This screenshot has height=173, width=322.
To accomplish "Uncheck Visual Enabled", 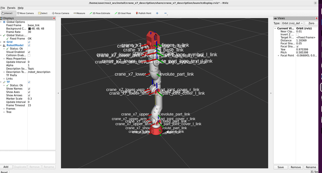I will point(29,52).
